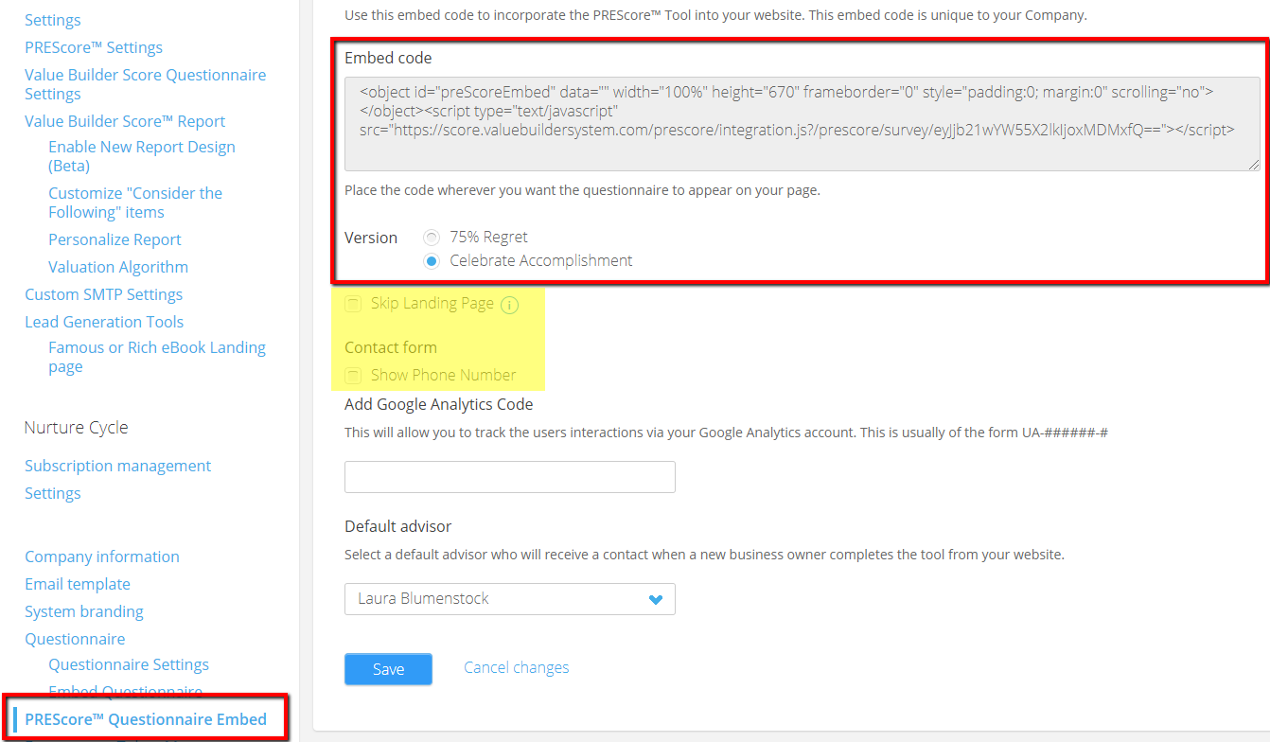
Task: Click inside the Embed code text area
Action: pos(803,124)
